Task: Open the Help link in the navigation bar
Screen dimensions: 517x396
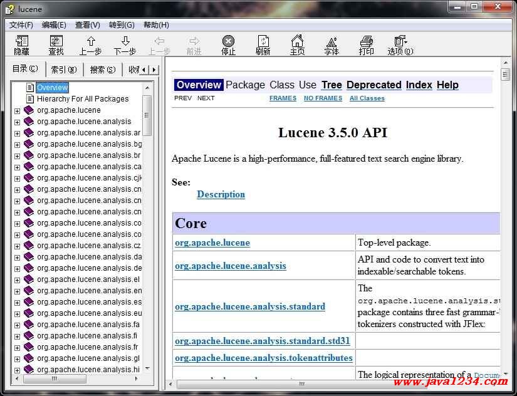Action: [x=447, y=85]
